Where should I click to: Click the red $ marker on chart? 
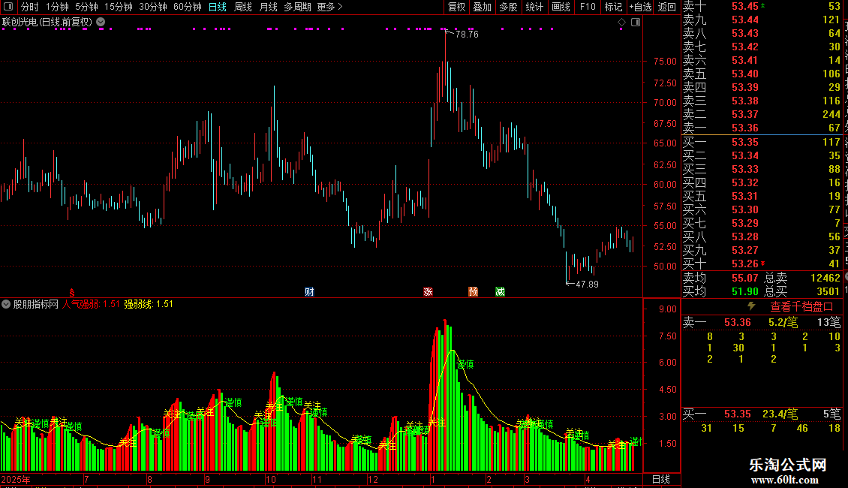coord(71,292)
